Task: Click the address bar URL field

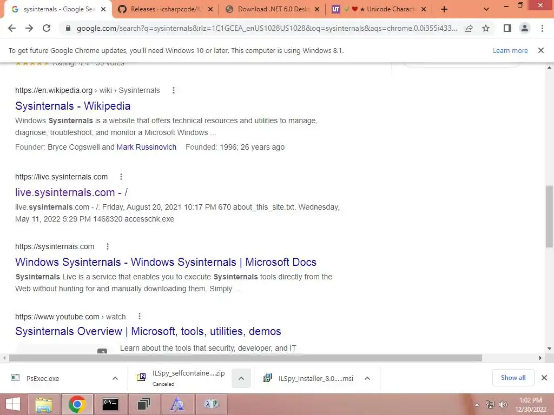Action: (x=267, y=28)
